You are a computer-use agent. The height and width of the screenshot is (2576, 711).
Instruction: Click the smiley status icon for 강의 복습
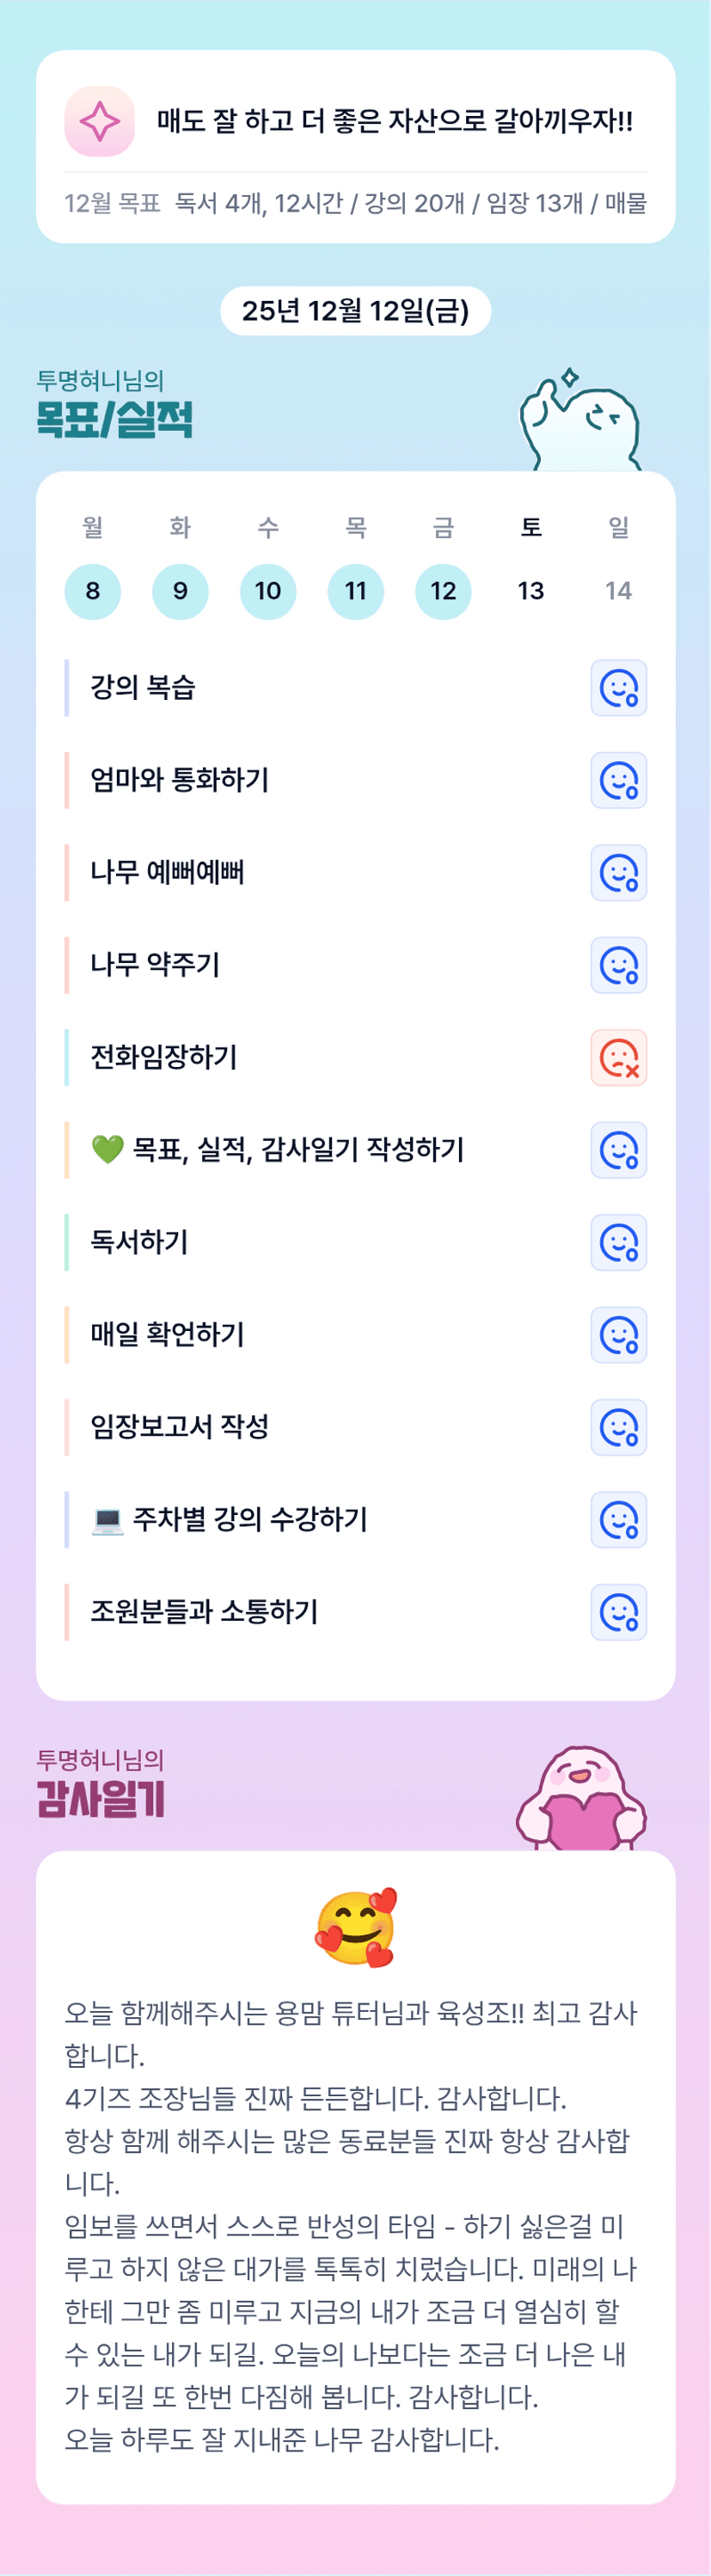coord(618,688)
